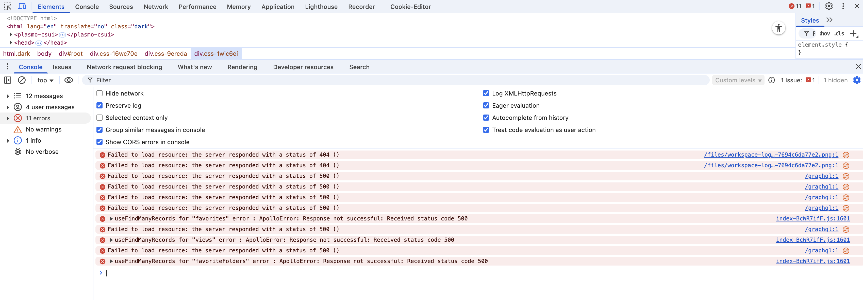The height and width of the screenshot is (300, 863).
Task: Click the 1 Issue counter badge
Action: (798, 80)
